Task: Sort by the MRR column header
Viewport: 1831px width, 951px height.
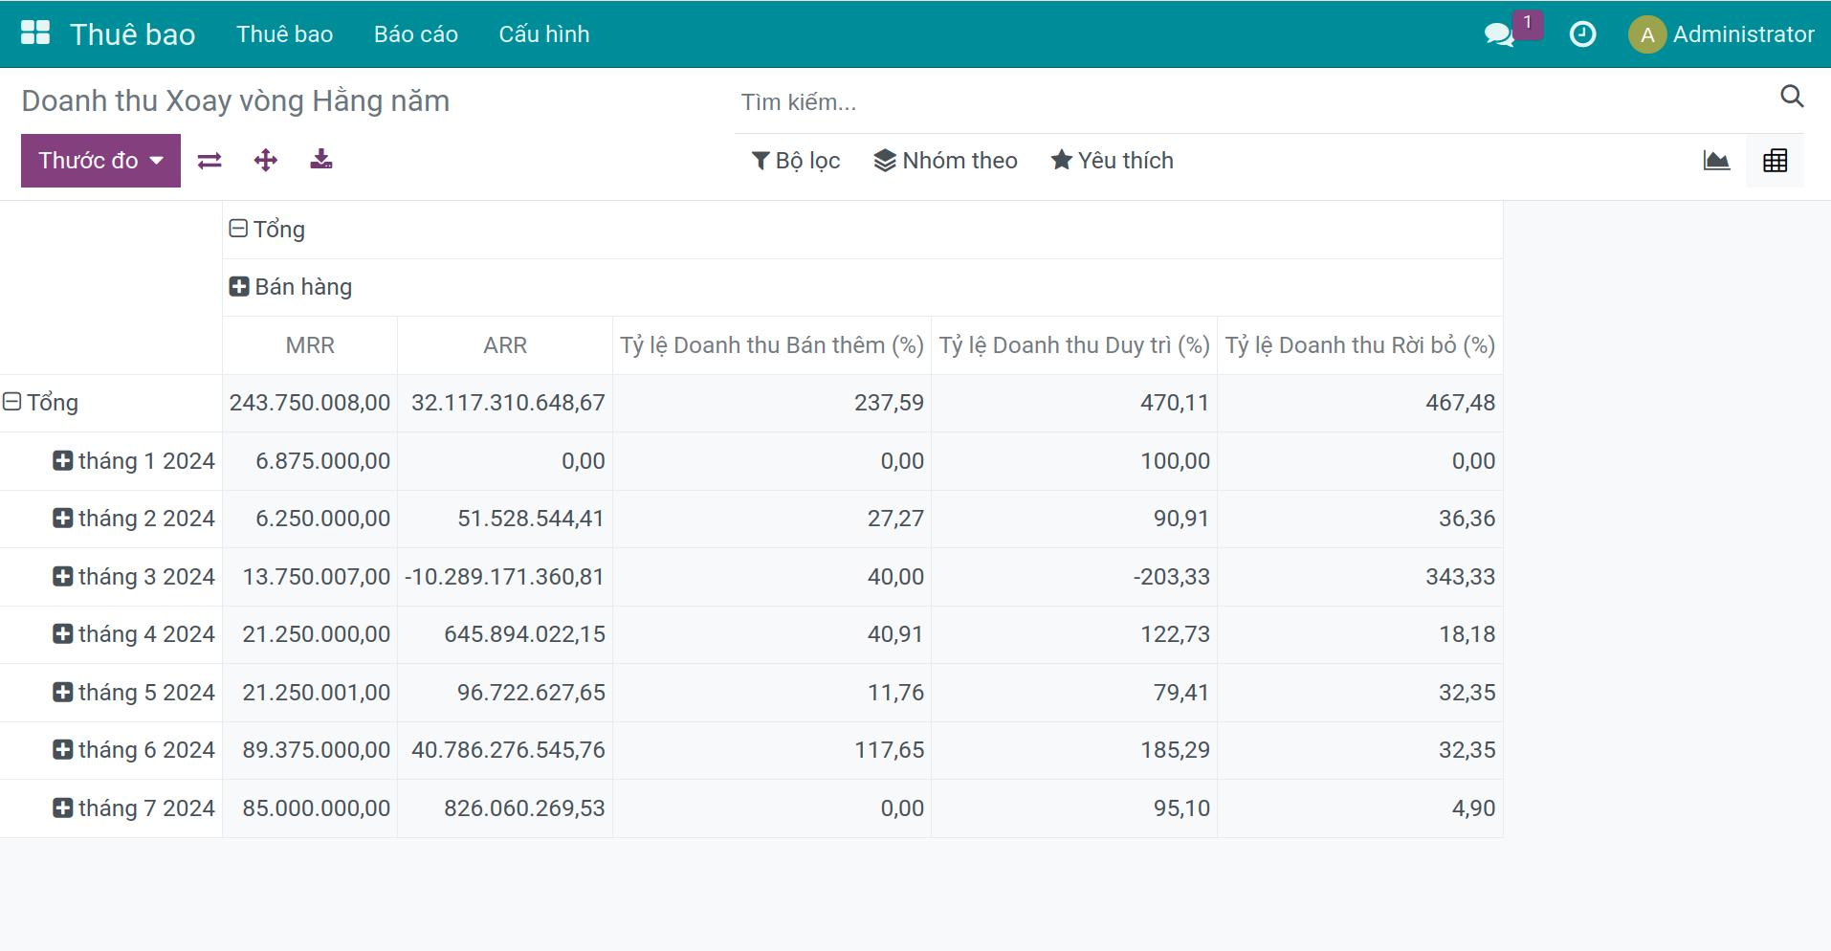Action: 310,345
